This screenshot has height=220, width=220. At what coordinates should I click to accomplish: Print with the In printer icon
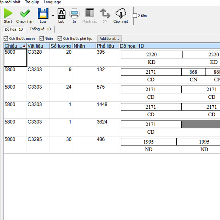click(x=74, y=13)
